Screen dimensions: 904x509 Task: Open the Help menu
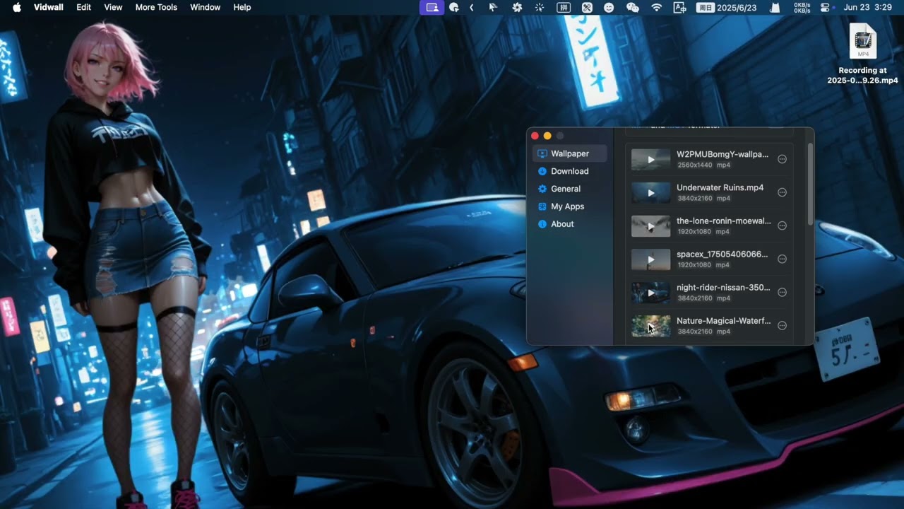pos(242,7)
